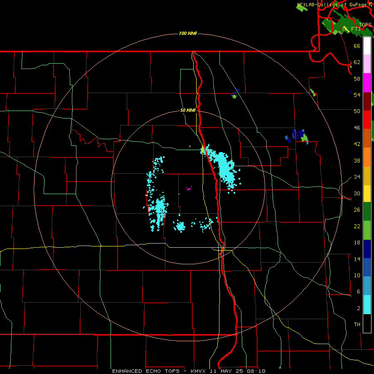This screenshot has width=374, height=374.
Task: Select the "50" legend value
Action: tap(357, 111)
